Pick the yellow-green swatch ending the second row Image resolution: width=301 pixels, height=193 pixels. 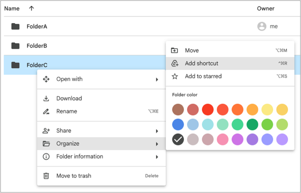click(x=282, y=124)
